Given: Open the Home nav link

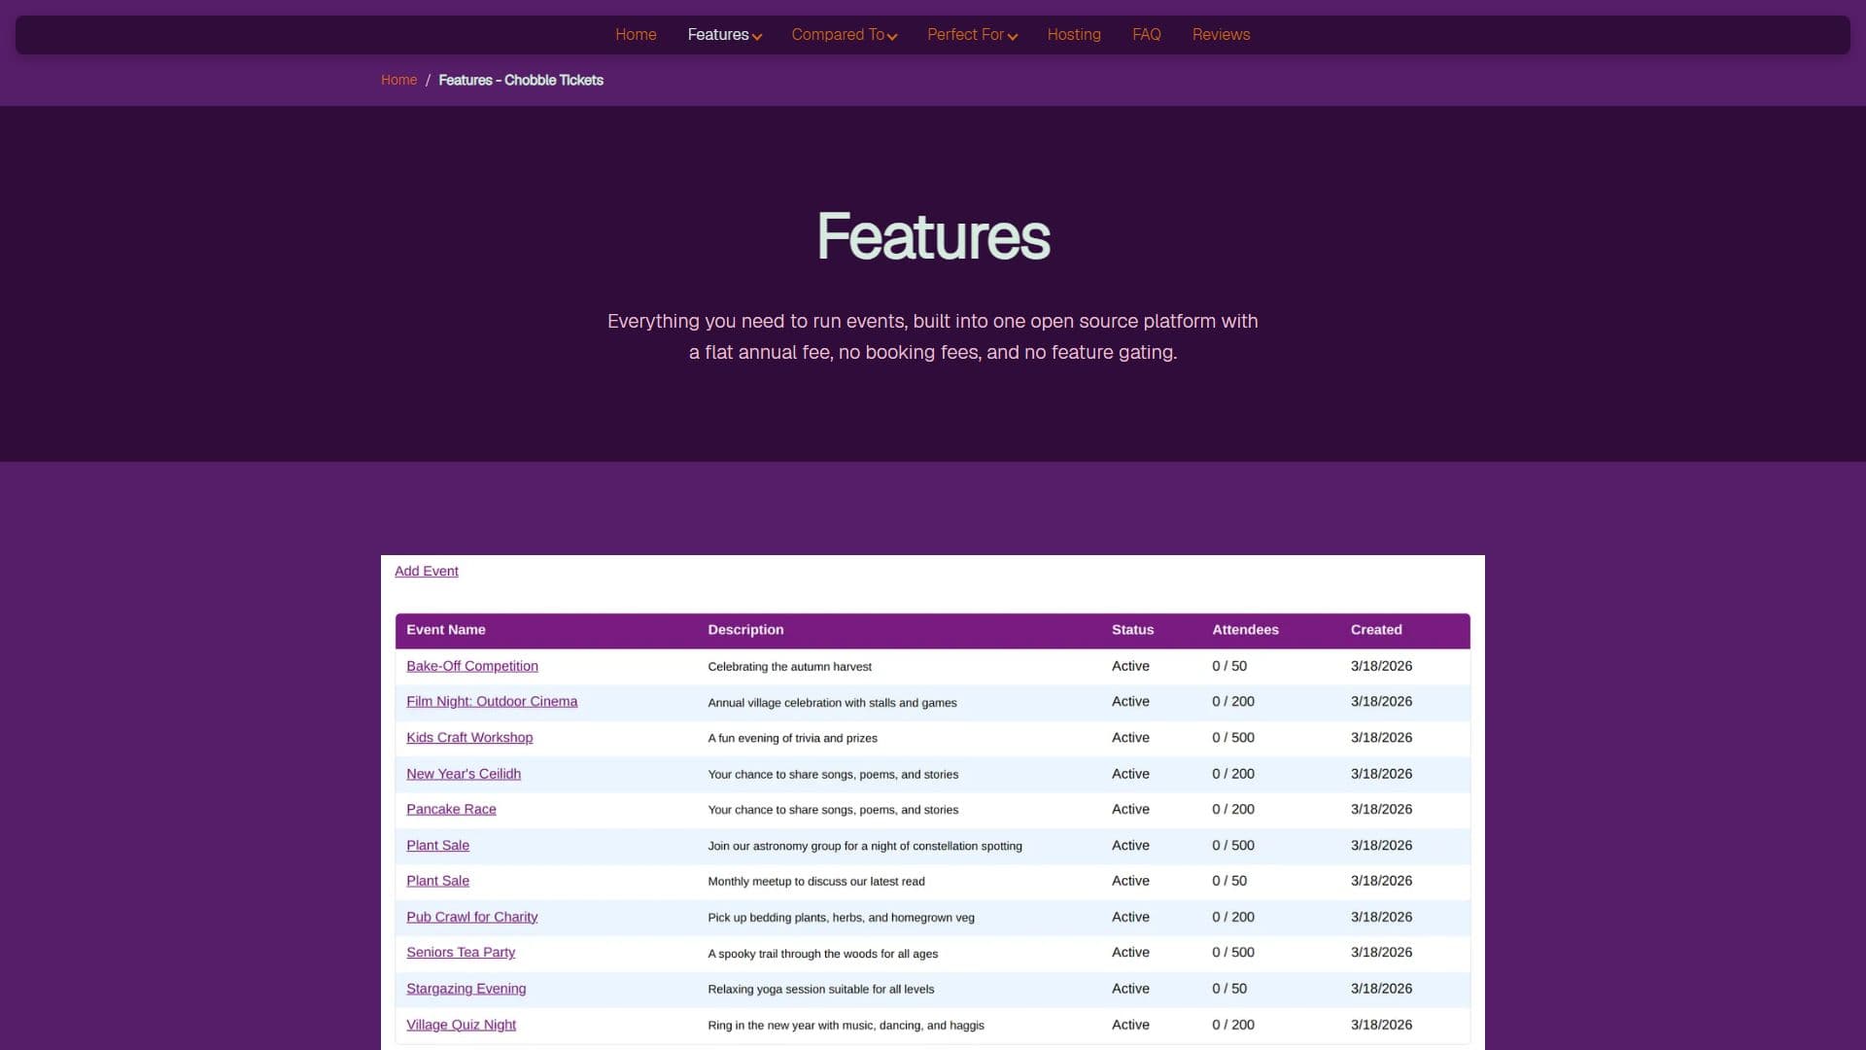Looking at the screenshot, I should point(636,34).
